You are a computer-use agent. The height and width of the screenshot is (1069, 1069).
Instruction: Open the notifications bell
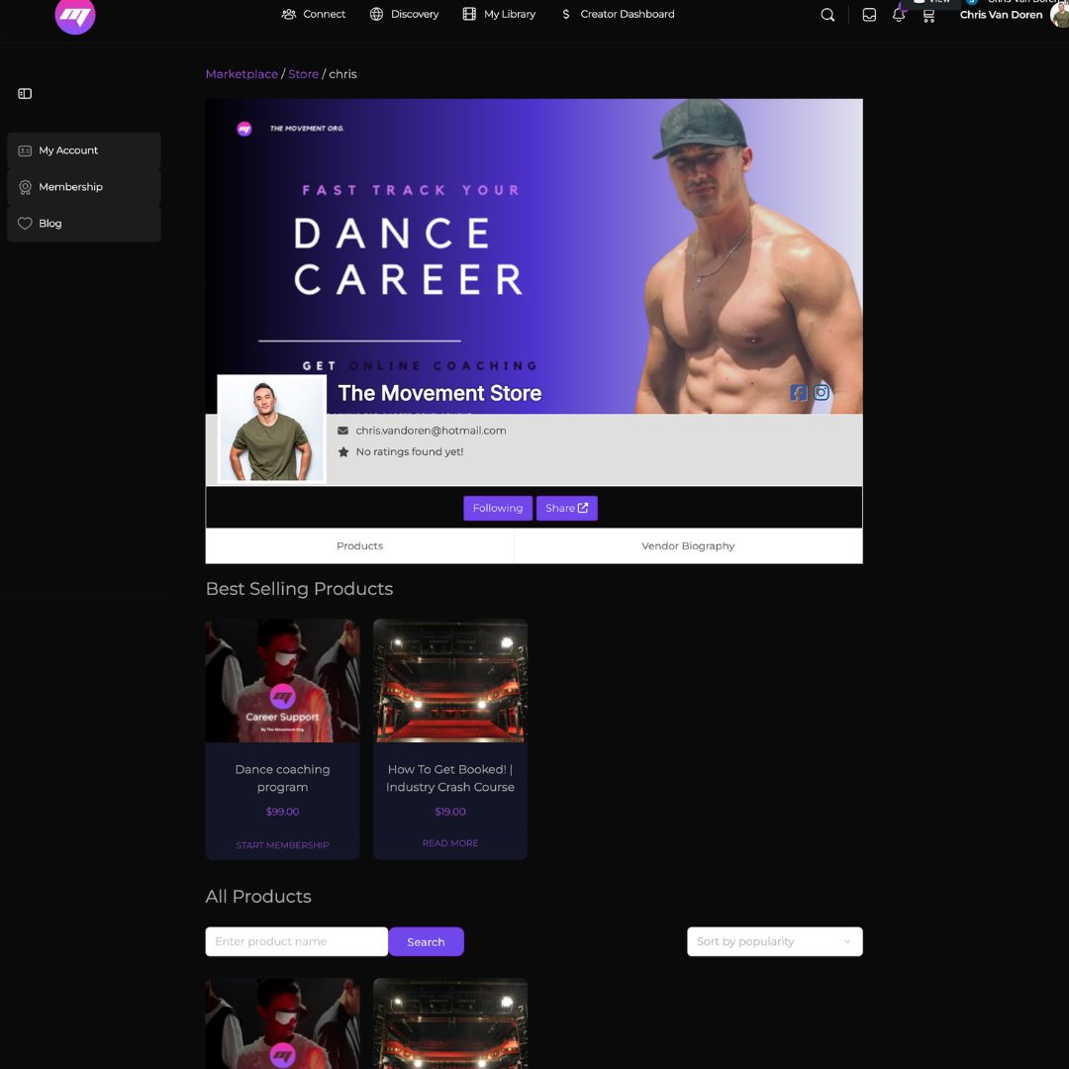click(x=899, y=15)
